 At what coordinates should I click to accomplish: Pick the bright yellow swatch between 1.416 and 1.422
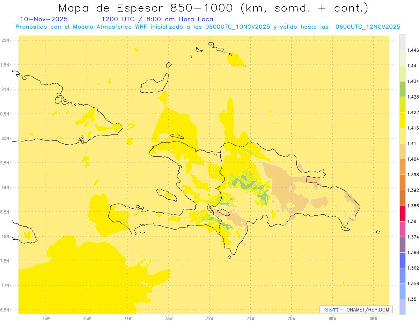(403, 120)
